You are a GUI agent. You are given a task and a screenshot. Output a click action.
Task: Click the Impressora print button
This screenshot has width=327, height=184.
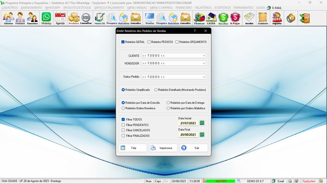tap(163, 148)
